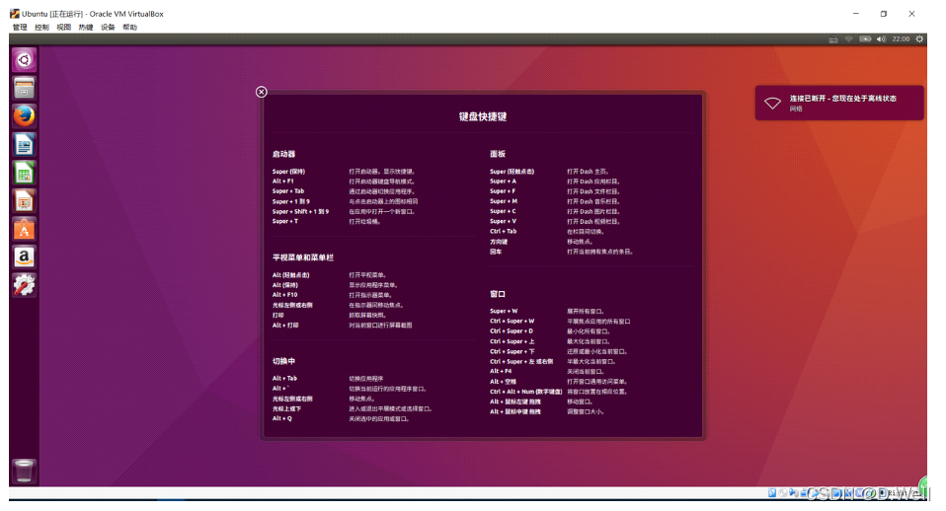Click the 'Super + C' shortcut entry
The height and width of the screenshot is (511, 946).
click(504, 211)
